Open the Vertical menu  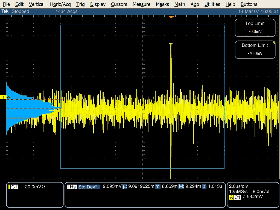coord(37,4)
